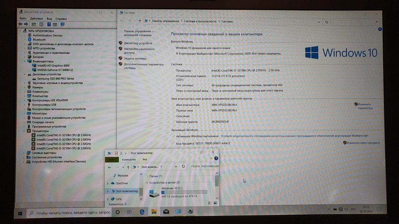
Task: Open Cortana circle icon on taskbar
Action: click(x=118, y=212)
